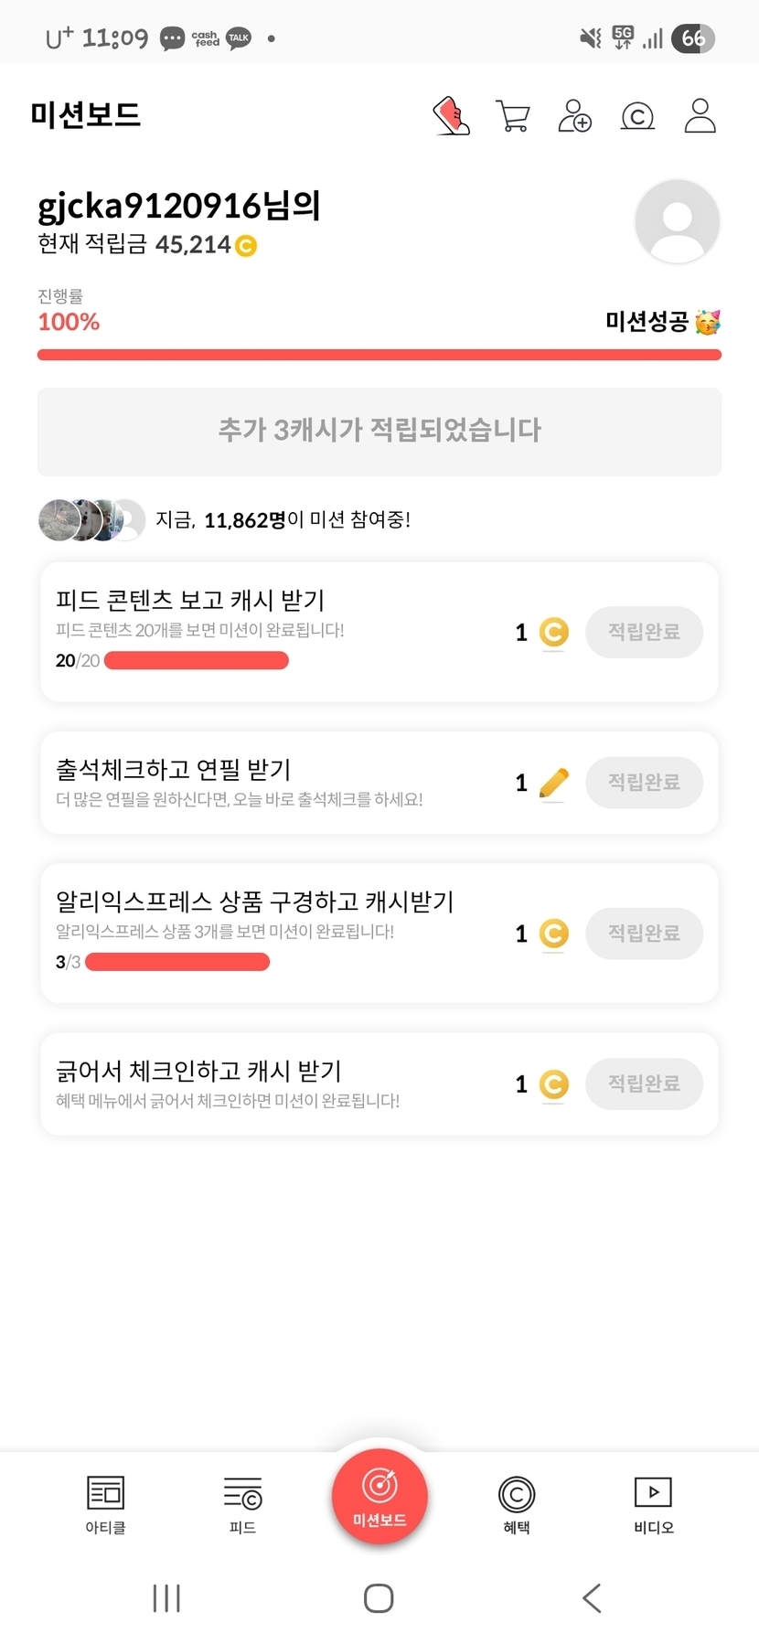Tap '적립완료' button for feed content mission
The width and height of the screenshot is (759, 1644).
tap(644, 632)
